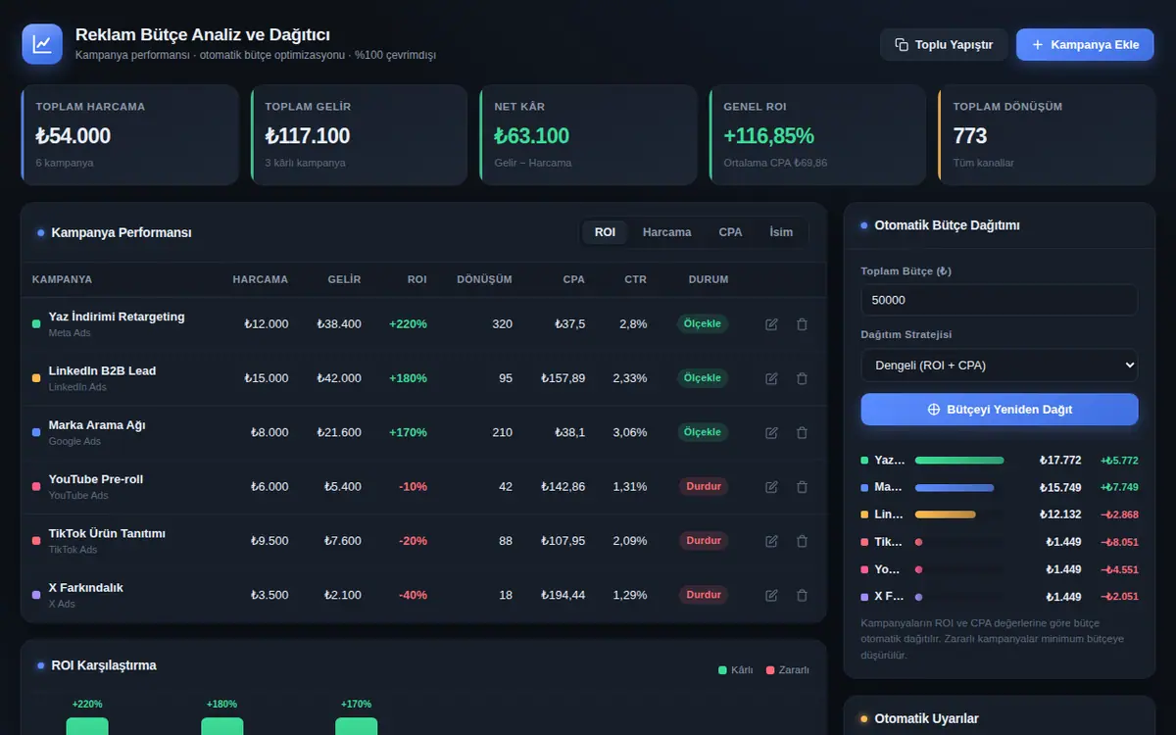Click the Zararlı legend label
This screenshot has width=1176, height=735.
pos(794,670)
